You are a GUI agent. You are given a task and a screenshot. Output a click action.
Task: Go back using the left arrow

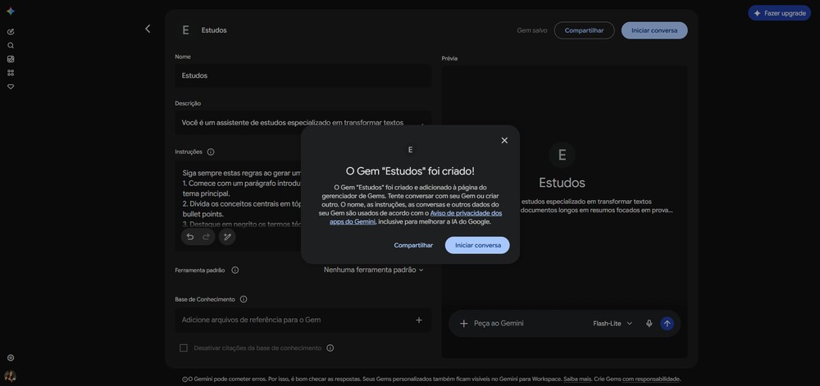(x=148, y=29)
